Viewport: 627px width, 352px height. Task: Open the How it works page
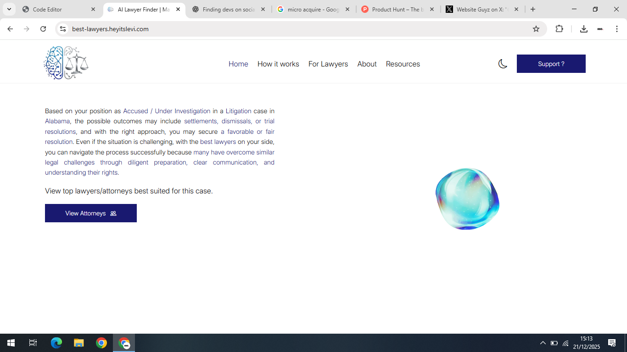[278, 64]
